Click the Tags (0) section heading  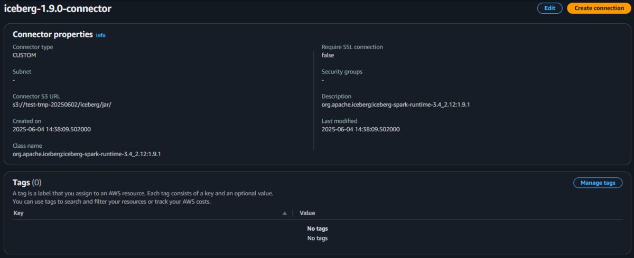click(x=27, y=183)
